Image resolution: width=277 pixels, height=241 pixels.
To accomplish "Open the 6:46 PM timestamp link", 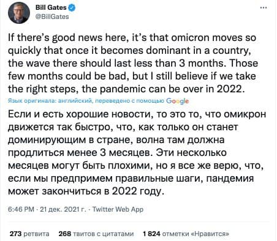I will coord(21,209).
